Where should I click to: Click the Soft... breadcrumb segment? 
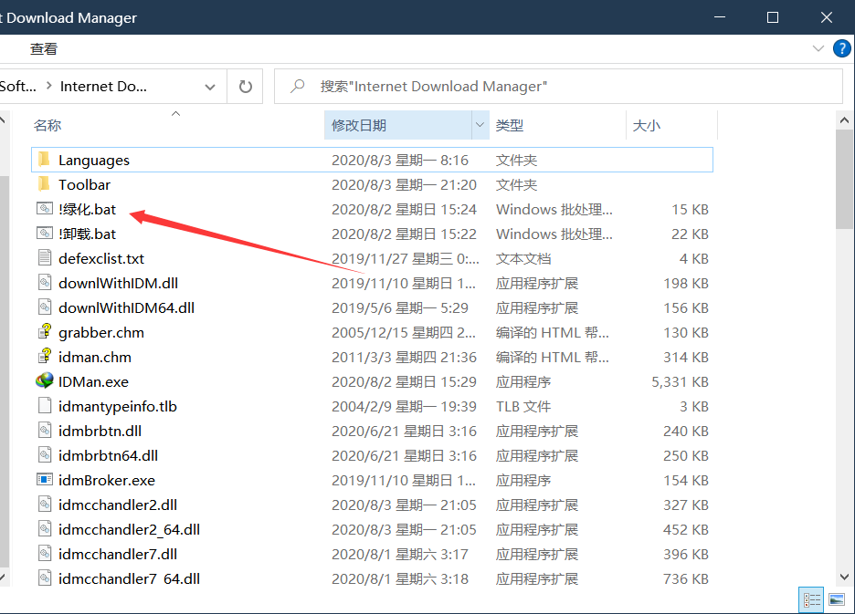click(x=18, y=86)
